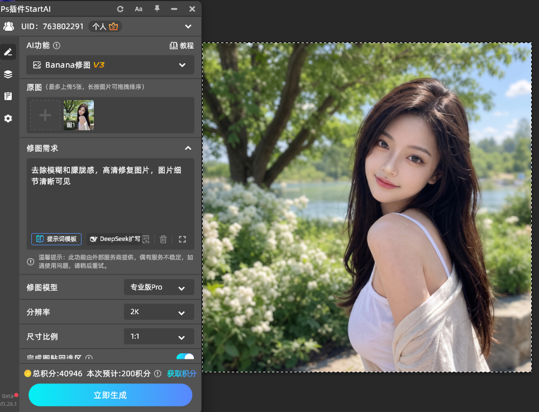Close the StartAI plugin panel
This screenshot has height=412, width=539.
[x=192, y=9]
